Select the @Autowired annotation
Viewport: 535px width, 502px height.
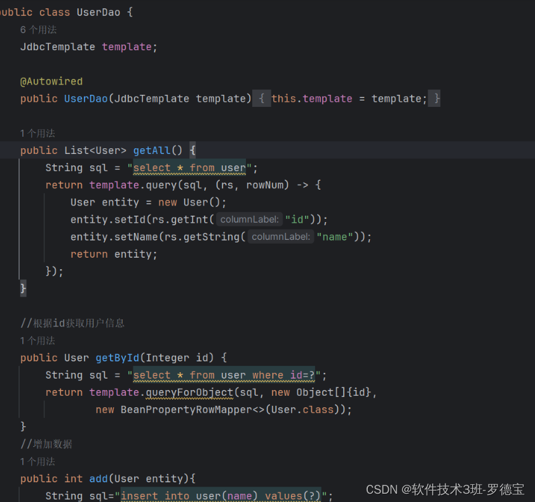point(51,81)
